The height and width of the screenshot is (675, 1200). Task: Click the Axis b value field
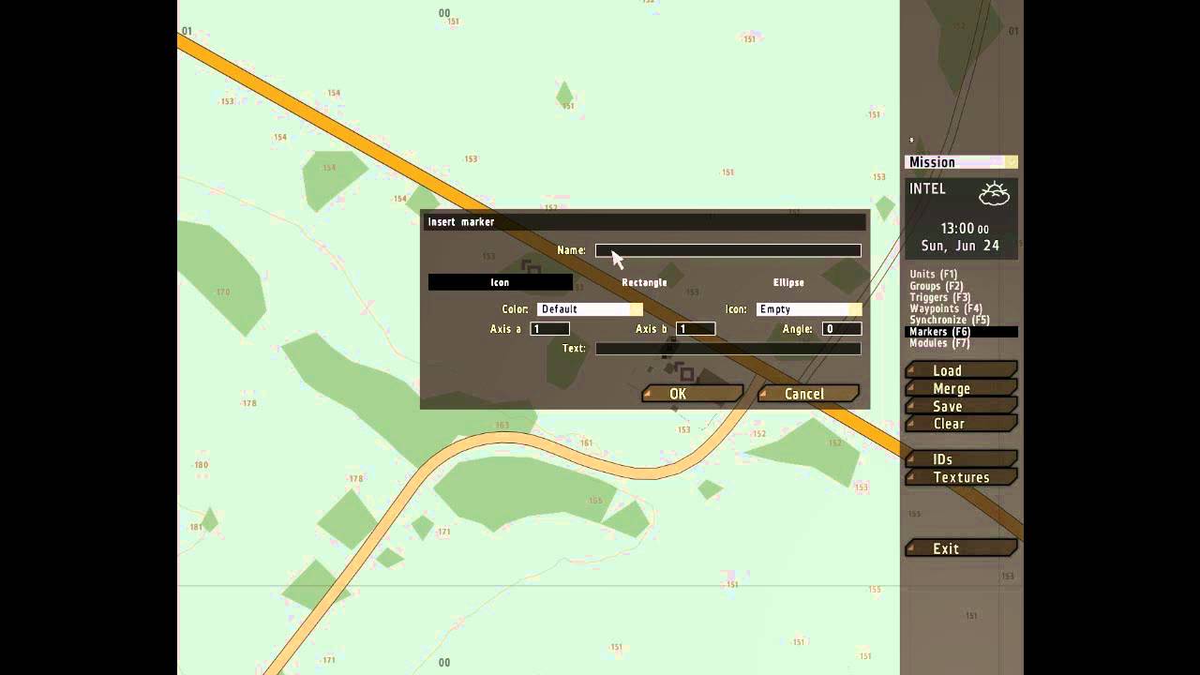[696, 329]
